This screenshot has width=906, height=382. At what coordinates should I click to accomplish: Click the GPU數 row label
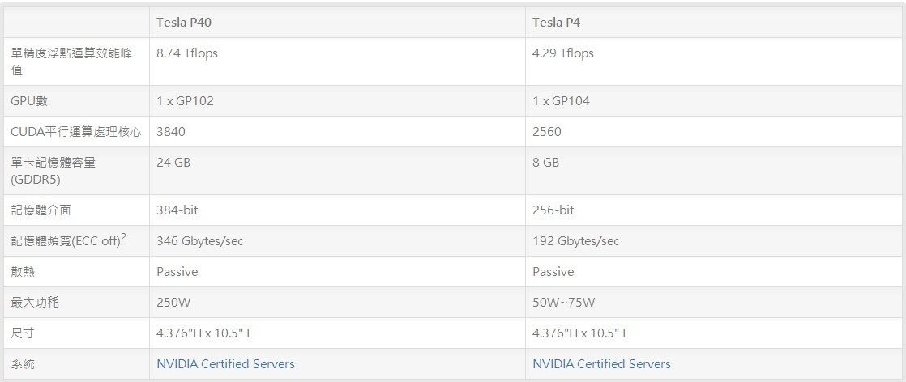pos(29,101)
